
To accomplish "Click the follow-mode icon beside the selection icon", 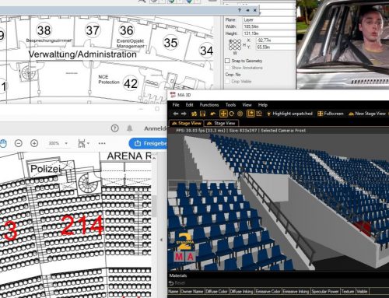I will pos(259,114).
